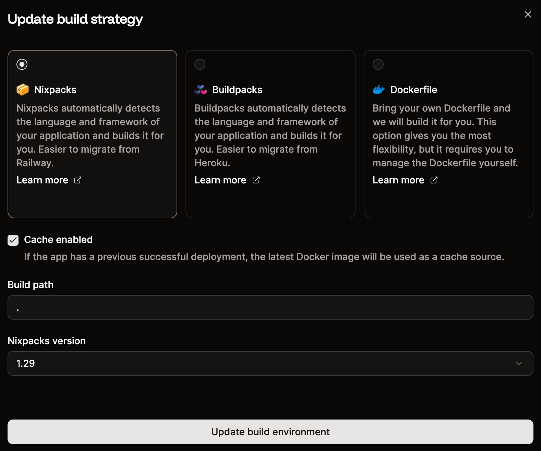Click external link icon in Buildpacks card
The height and width of the screenshot is (451, 541).
[x=256, y=180]
